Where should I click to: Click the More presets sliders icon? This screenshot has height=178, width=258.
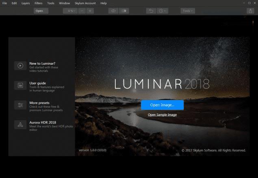click(x=20, y=105)
